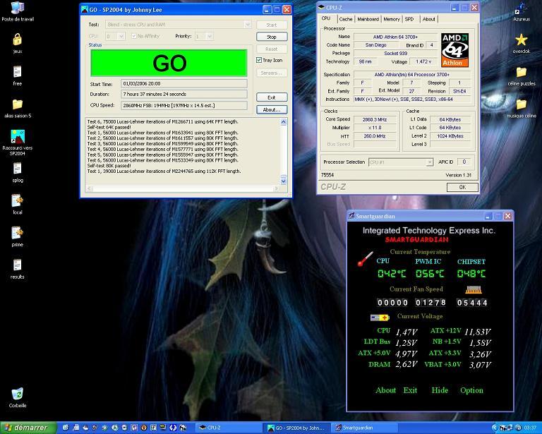Click the system tray clock 03:37
542x434 pixels.
pyautogui.click(x=530, y=428)
